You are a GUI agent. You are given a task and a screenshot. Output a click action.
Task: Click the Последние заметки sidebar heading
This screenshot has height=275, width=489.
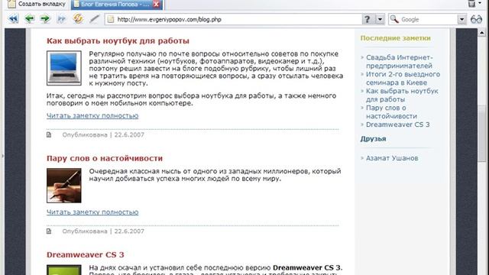click(x=396, y=38)
